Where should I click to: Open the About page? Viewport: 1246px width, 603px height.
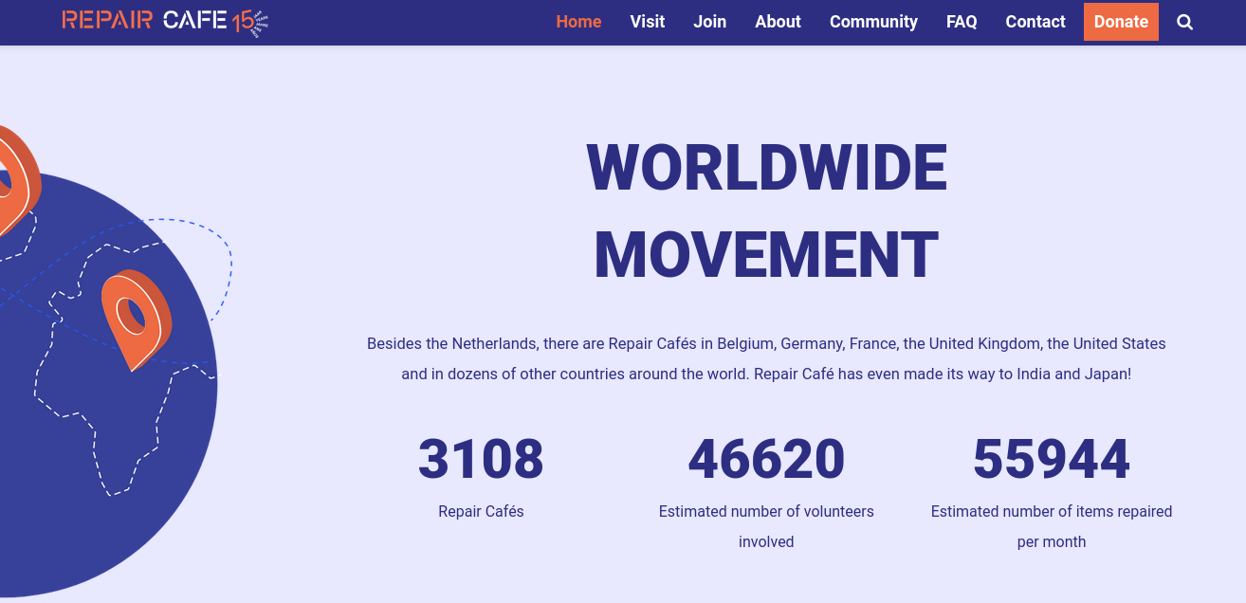coord(778,22)
